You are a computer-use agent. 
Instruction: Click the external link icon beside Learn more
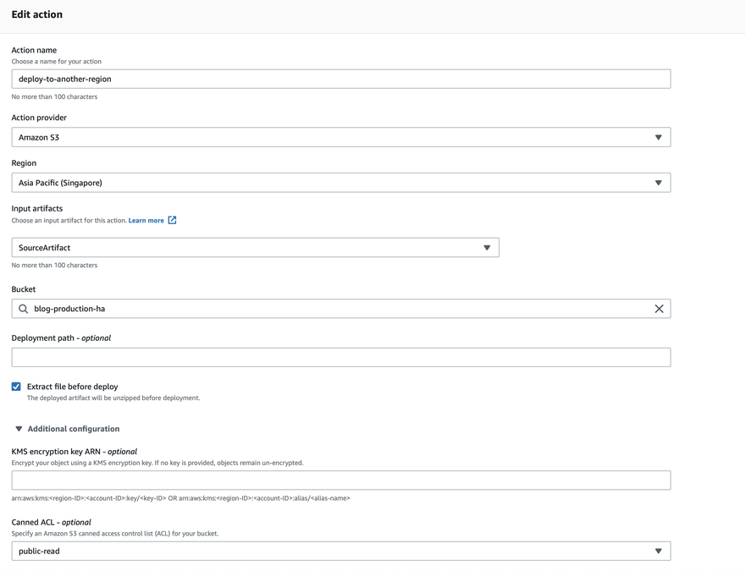click(x=172, y=221)
